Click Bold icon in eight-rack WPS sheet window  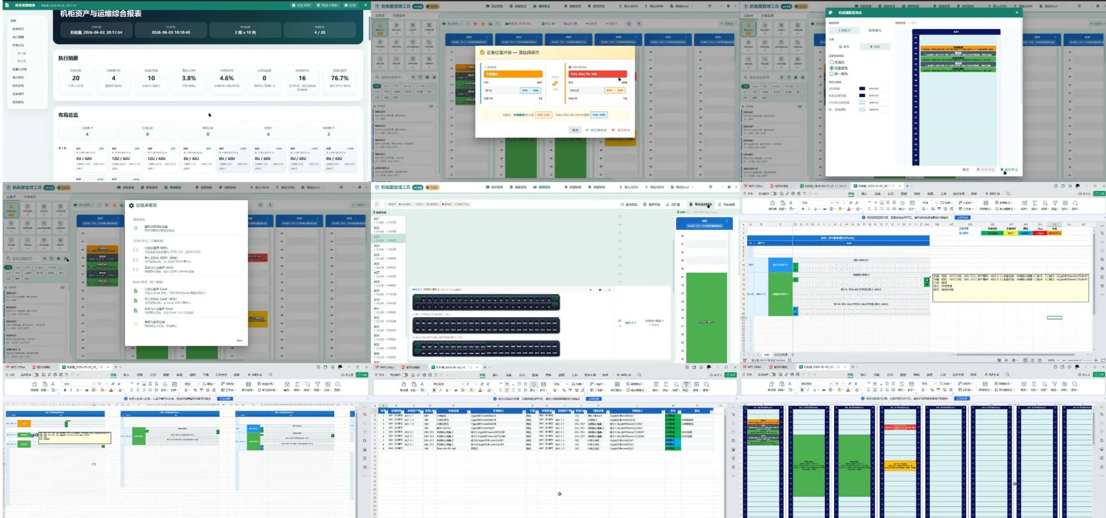click(x=803, y=390)
